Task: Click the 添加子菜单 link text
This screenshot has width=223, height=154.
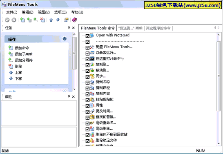Action: pyautogui.click(x=24, y=54)
